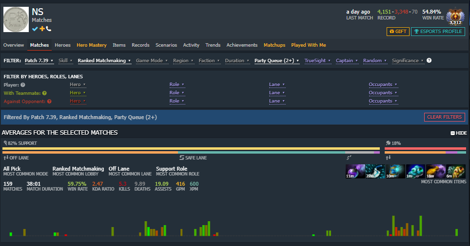The width and height of the screenshot is (470, 246).
Task: Expand the Captain filter dropdown
Action: click(347, 61)
